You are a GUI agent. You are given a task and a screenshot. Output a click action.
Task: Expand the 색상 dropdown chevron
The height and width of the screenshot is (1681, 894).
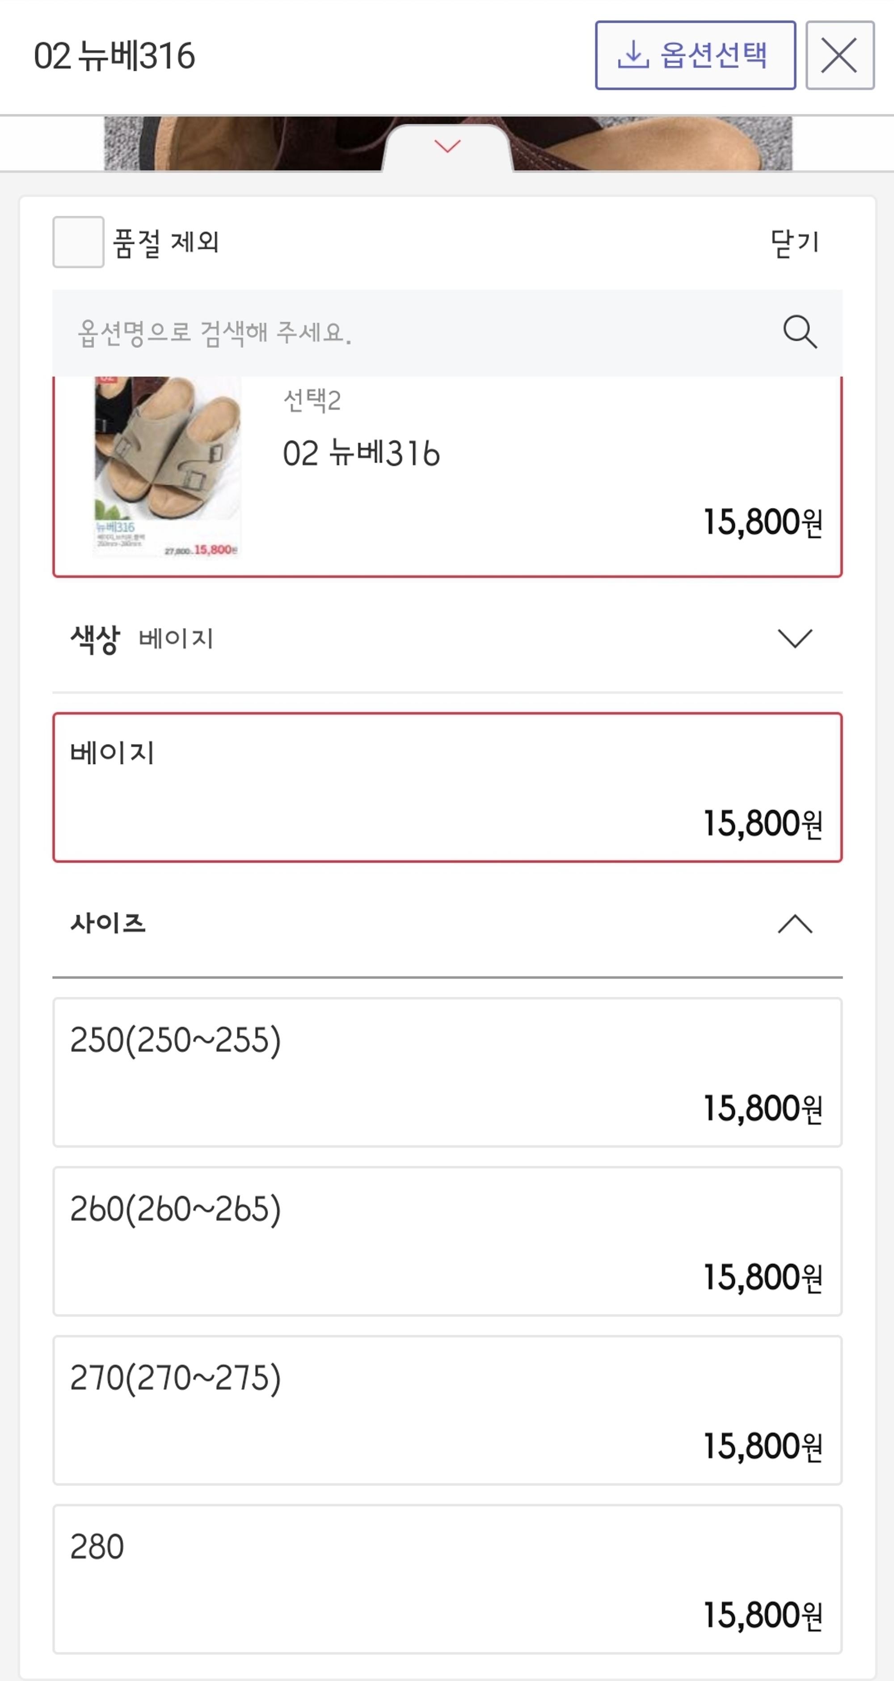coord(795,638)
